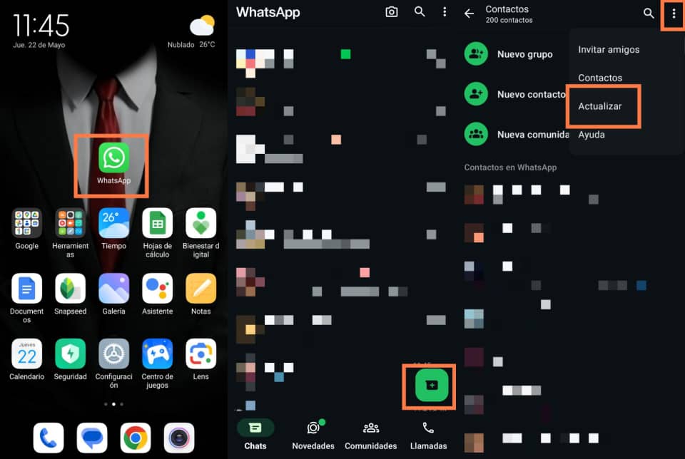The image size is (685, 459).
Task: Search contacts with the Contactos magnifier icon
Action: 649,14
